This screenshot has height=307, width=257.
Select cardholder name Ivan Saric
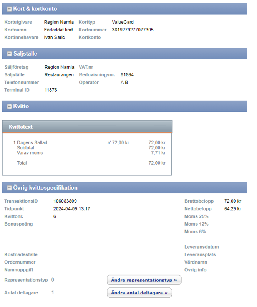point(55,37)
